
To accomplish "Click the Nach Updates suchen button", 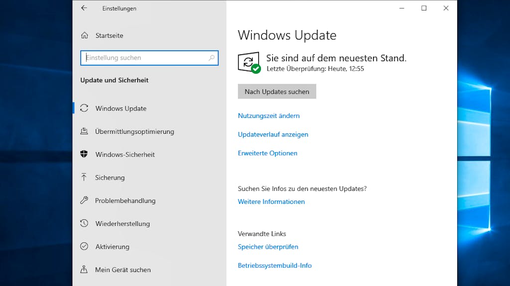I will pyautogui.click(x=277, y=92).
